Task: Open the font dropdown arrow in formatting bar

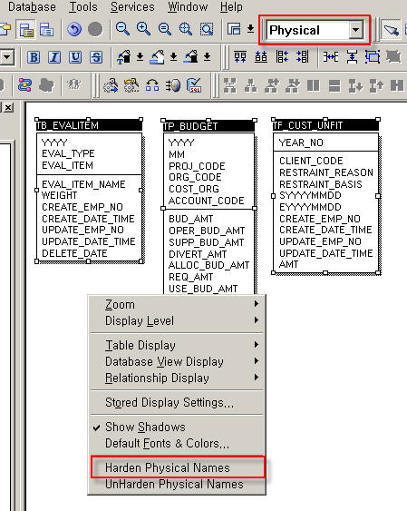Action: coord(7,58)
